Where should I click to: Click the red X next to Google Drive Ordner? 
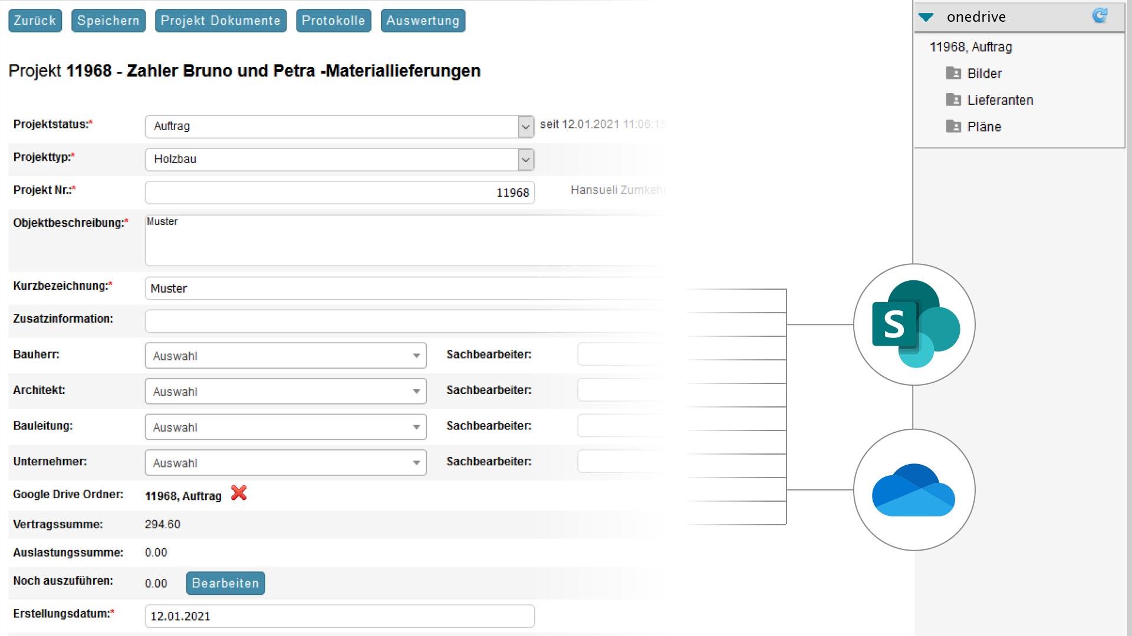[239, 493]
